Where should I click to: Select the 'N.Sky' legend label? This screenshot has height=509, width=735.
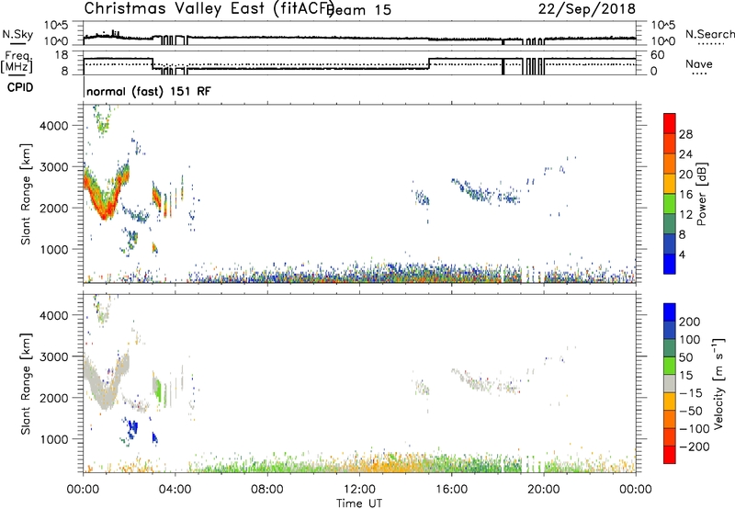pyautogui.click(x=17, y=34)
